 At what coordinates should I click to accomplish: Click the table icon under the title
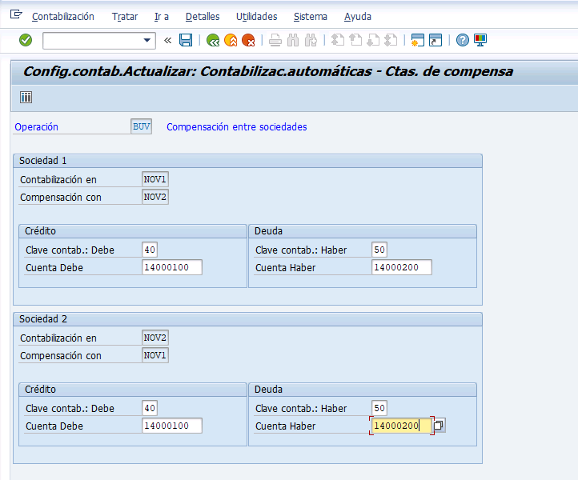pos(26,98)
